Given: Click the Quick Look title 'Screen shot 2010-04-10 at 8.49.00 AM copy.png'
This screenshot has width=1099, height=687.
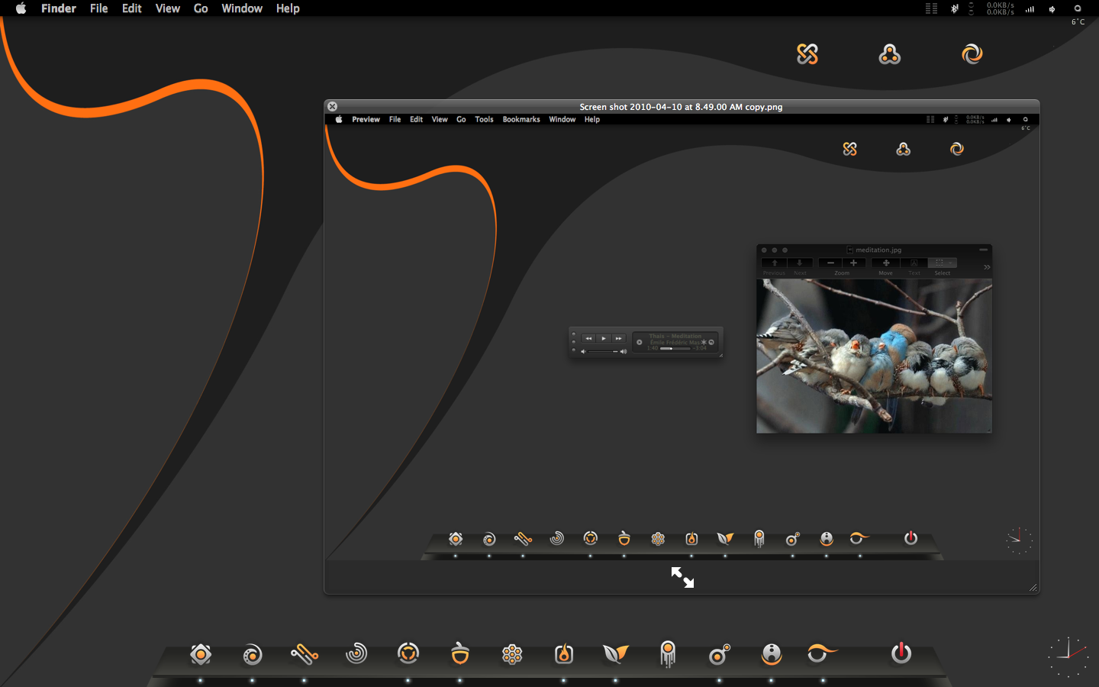Looking at the screenshot, I should (681, 107).
